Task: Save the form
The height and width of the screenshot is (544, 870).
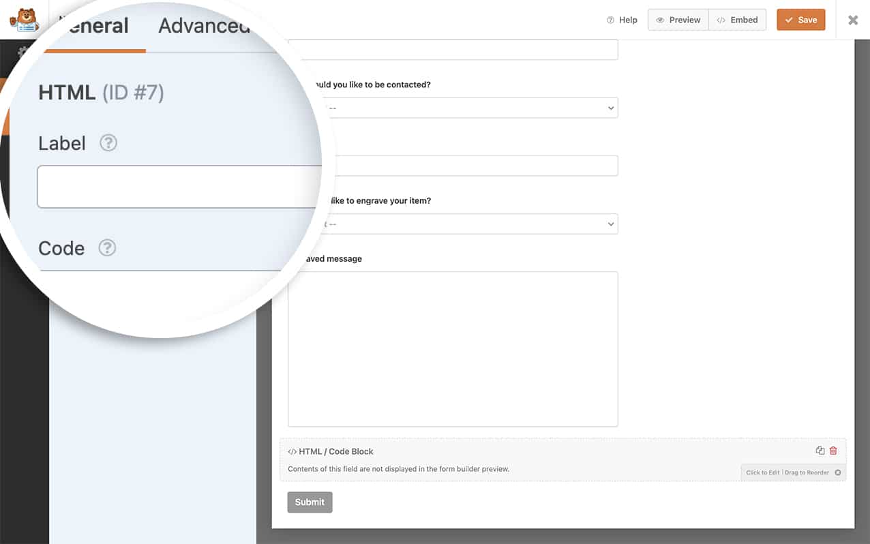Action: [x=800, y=20]
